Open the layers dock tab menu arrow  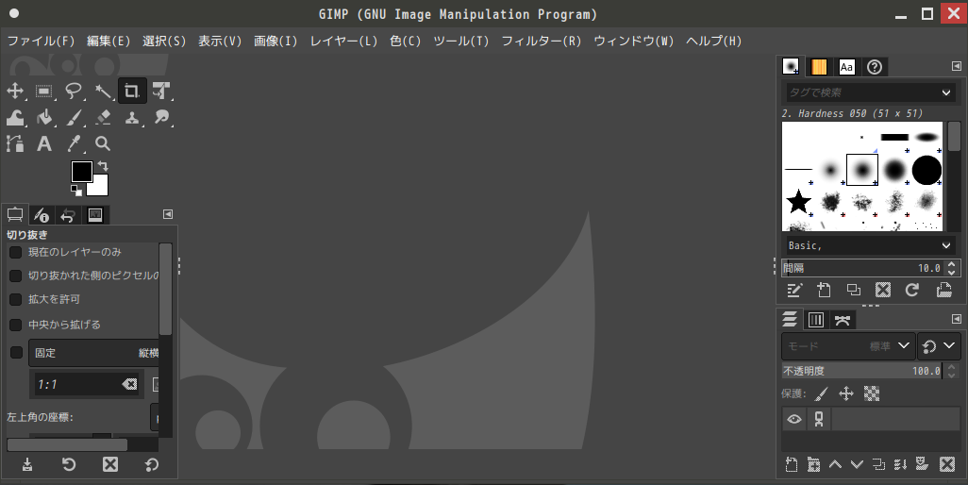click(957, 319)
